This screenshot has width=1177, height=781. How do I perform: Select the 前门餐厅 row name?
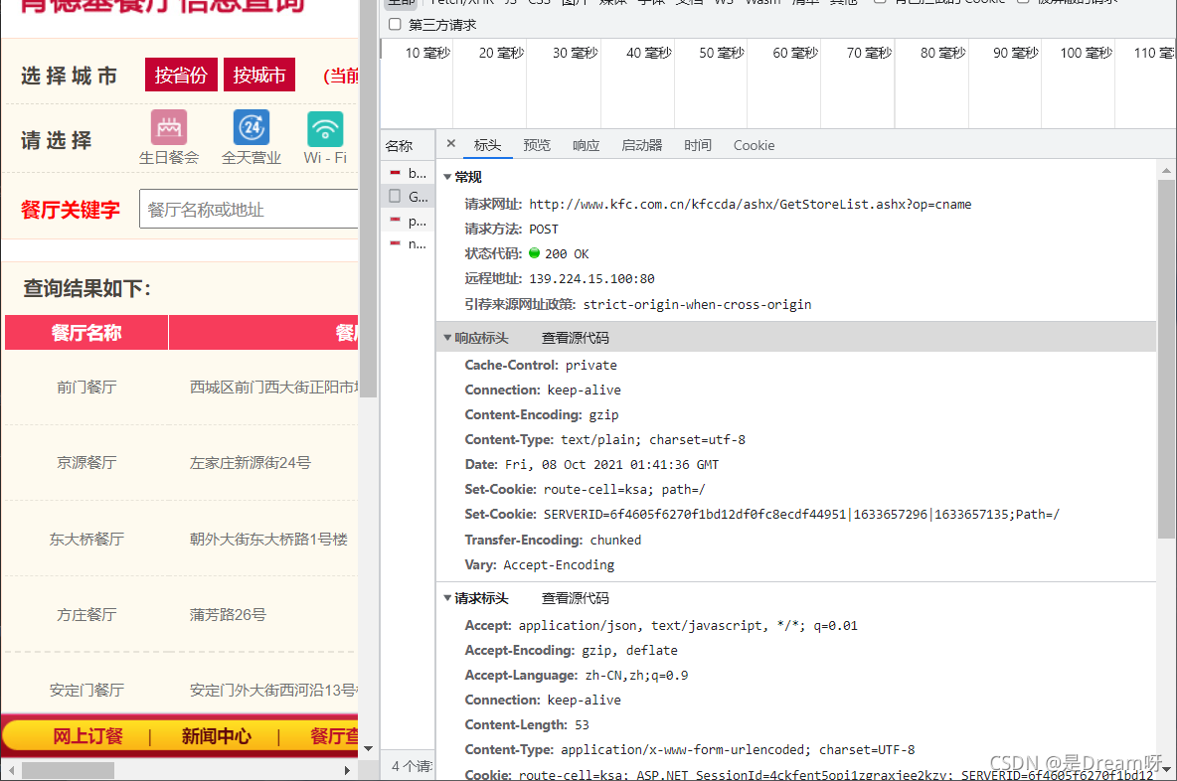pos(86,388)
